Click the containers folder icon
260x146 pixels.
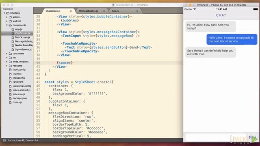click(x=10, y=54)
